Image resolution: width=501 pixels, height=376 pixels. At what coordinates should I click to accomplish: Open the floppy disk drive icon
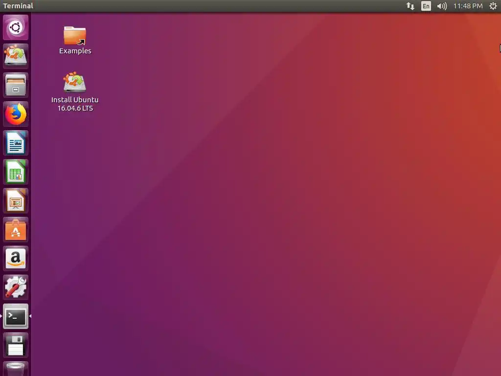[16, 345]
